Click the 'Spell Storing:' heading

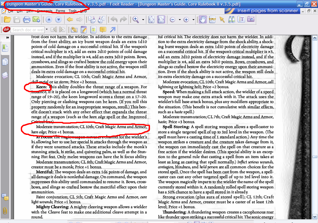pos(176,127)
